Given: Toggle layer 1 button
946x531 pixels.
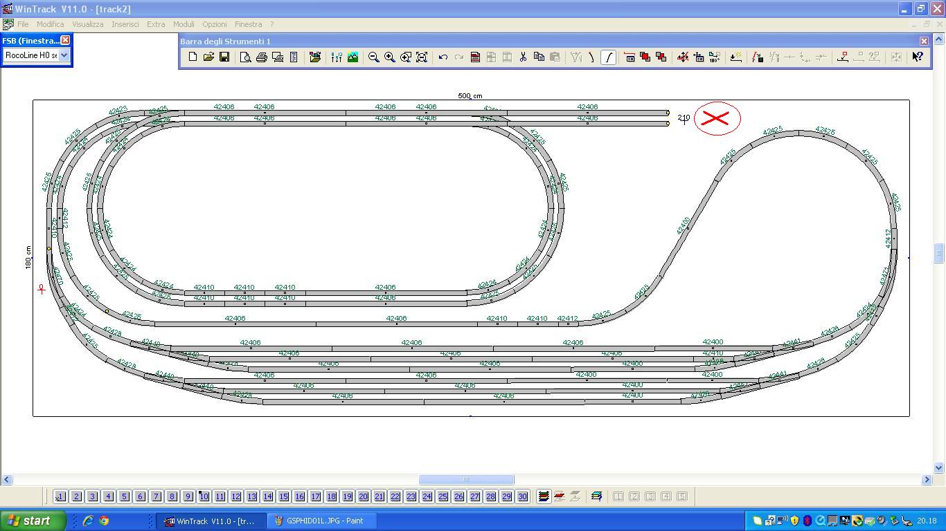Looking at the screenshot, I should click(60, 496).
